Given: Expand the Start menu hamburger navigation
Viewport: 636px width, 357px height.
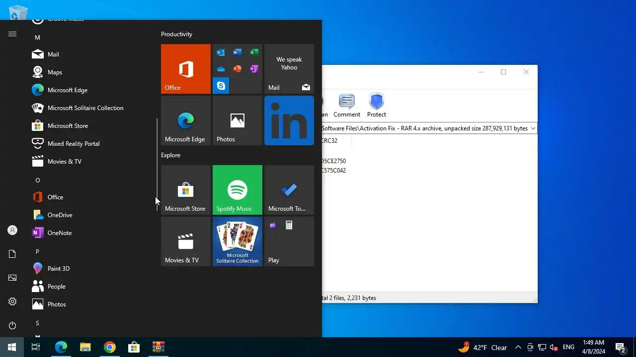Looking at the screenshot, I should pyautogui.click(x=12, y=34).
